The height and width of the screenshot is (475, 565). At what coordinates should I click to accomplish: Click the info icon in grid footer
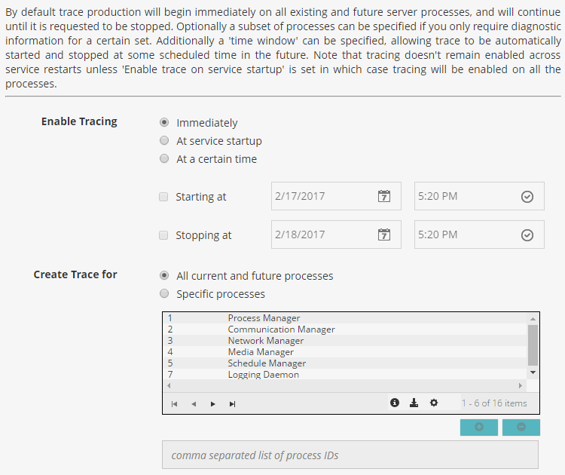coord(394,403)
